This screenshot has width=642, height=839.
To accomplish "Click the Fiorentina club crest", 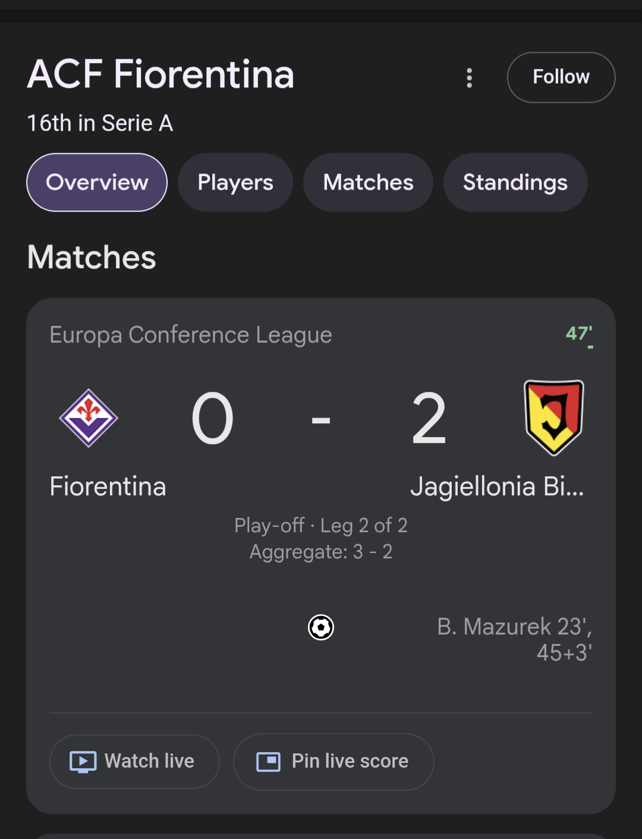I will [x=89, y=418].
